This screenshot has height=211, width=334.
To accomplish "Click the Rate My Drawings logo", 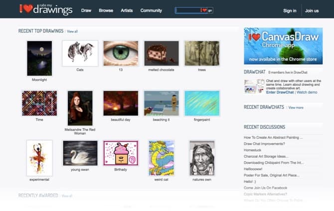I will [46, 9].
